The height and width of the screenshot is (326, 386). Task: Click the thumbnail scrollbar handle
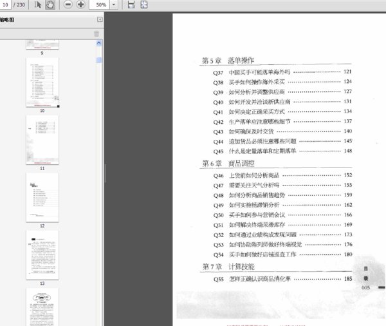tap(98, 60)
